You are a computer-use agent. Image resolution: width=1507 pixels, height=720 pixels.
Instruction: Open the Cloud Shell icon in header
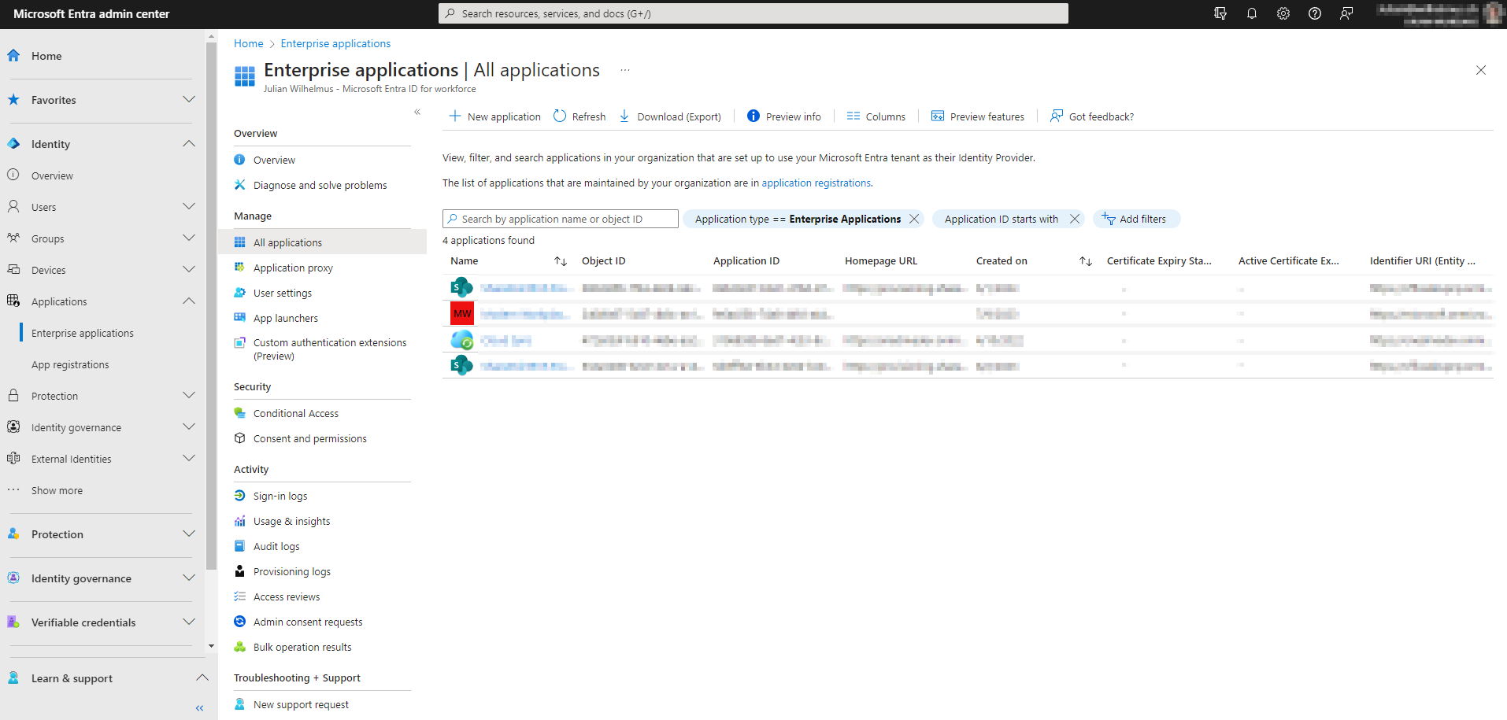tap(1220, 13)
